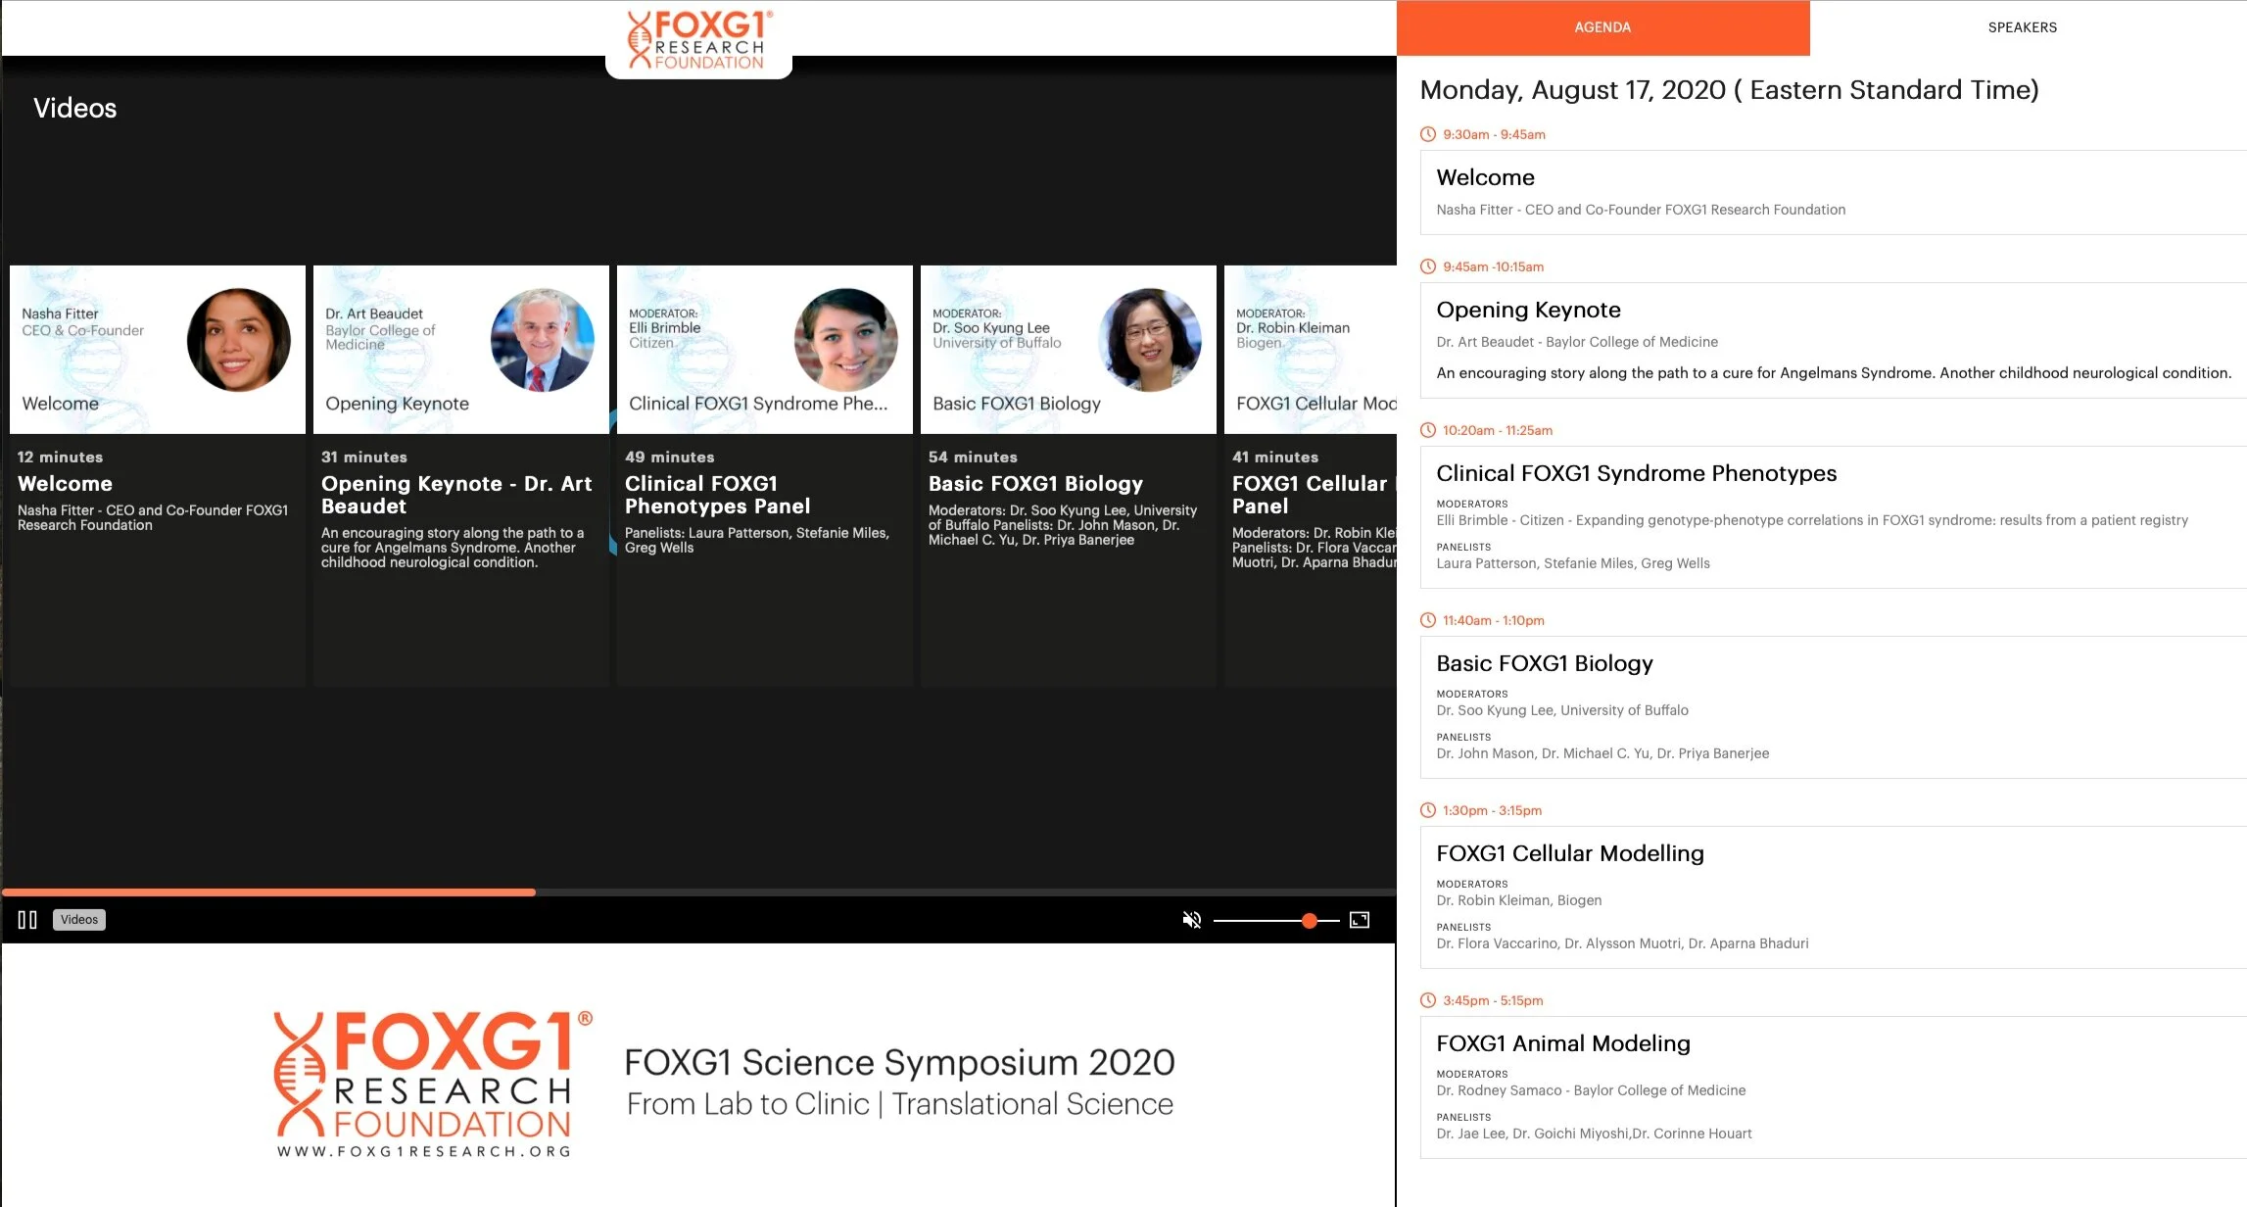Switch to the SPEAKERS tab

pyautogui.click(x=2021, y=27)
